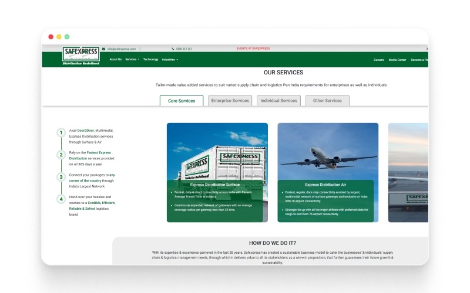470x293 pixels.
Task: Expand the Services dropdown menu
Action: pos(132,60)
